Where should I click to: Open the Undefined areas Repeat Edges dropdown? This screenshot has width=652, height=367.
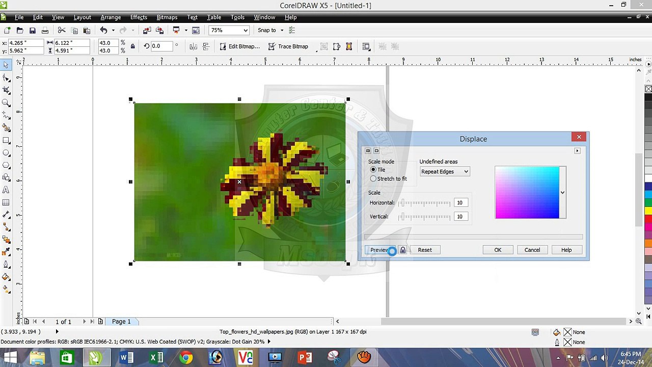coord(445,172)
